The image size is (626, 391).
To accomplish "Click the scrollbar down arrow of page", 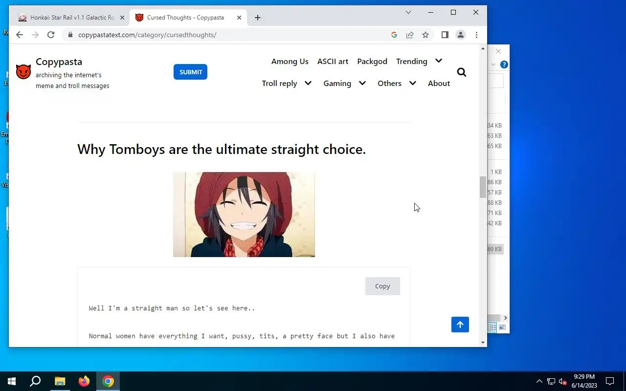I will coord(483,343).
